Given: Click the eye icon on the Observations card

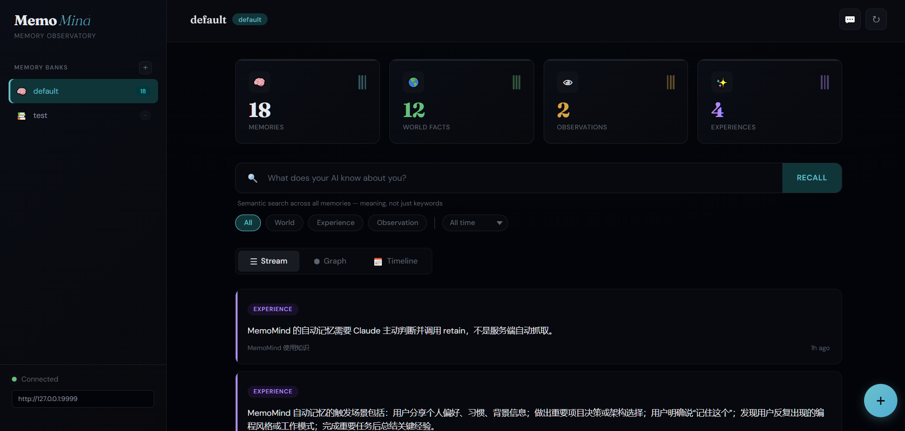Looking at the screenshot, I should [567, 82].
